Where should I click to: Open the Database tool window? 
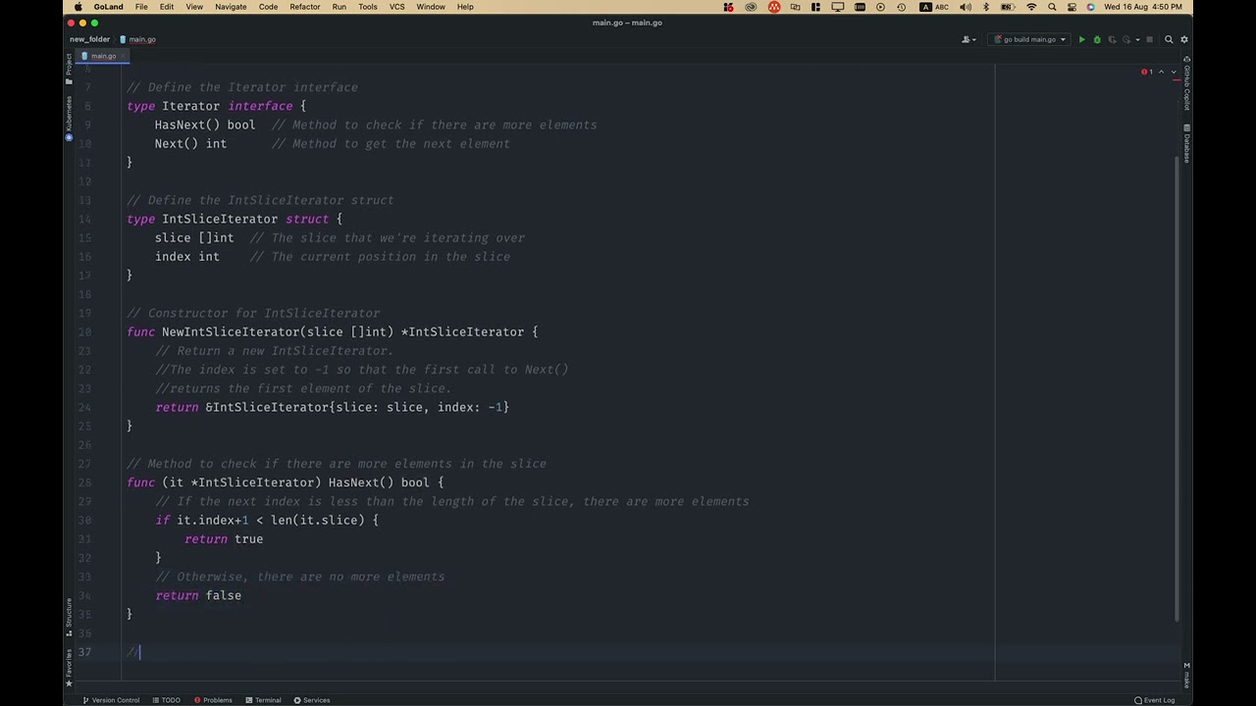coord(1186,144)
